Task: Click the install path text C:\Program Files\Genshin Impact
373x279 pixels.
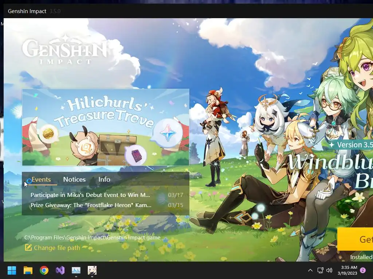Action: pos(92,238)
